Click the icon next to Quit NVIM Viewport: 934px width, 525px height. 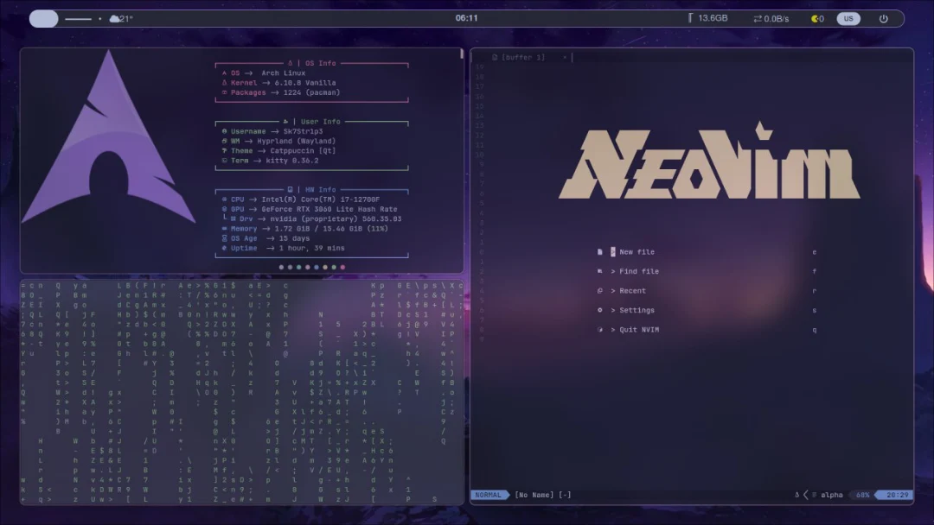tap(599, 330)
